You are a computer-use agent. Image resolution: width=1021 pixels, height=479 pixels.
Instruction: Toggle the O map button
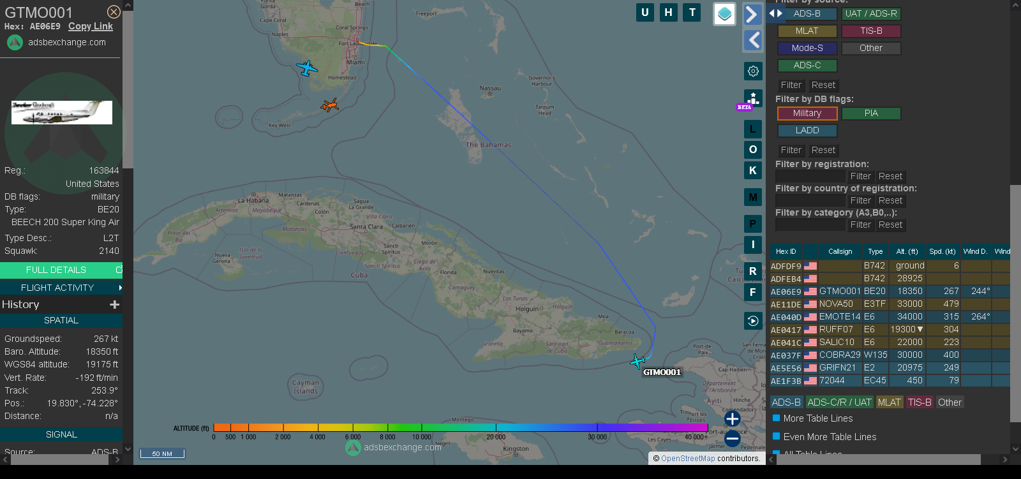753,150
